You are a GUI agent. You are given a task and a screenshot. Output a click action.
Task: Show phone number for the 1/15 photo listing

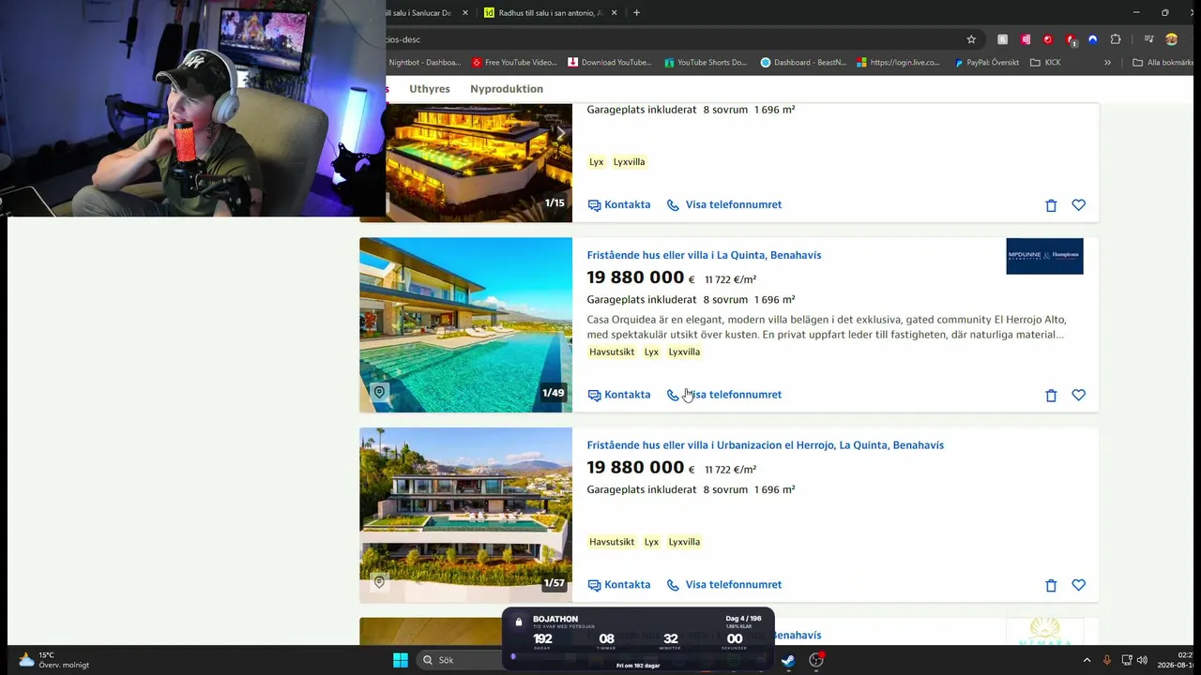pyautogui.click(x=724, y=204)
